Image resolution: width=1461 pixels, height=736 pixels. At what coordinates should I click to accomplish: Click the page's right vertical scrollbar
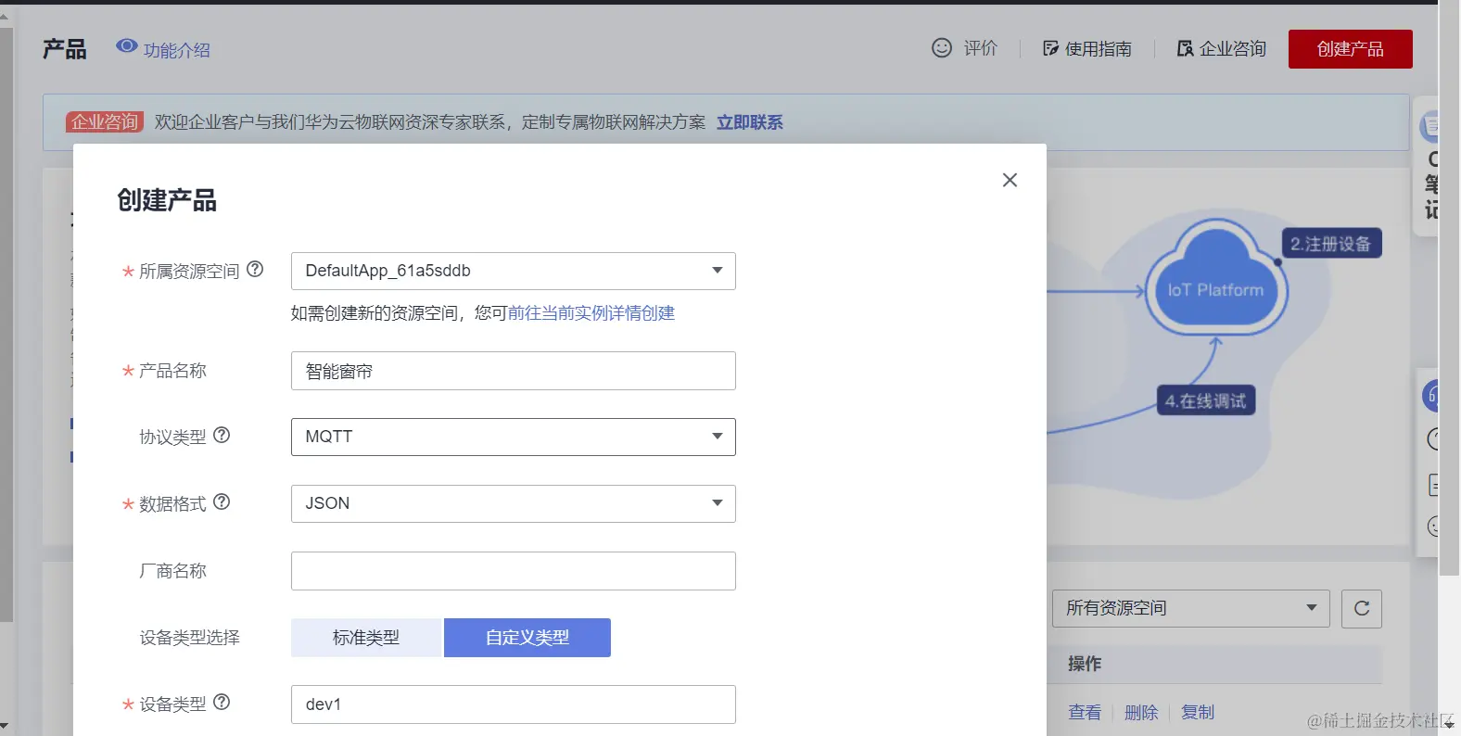(1449, 287)
